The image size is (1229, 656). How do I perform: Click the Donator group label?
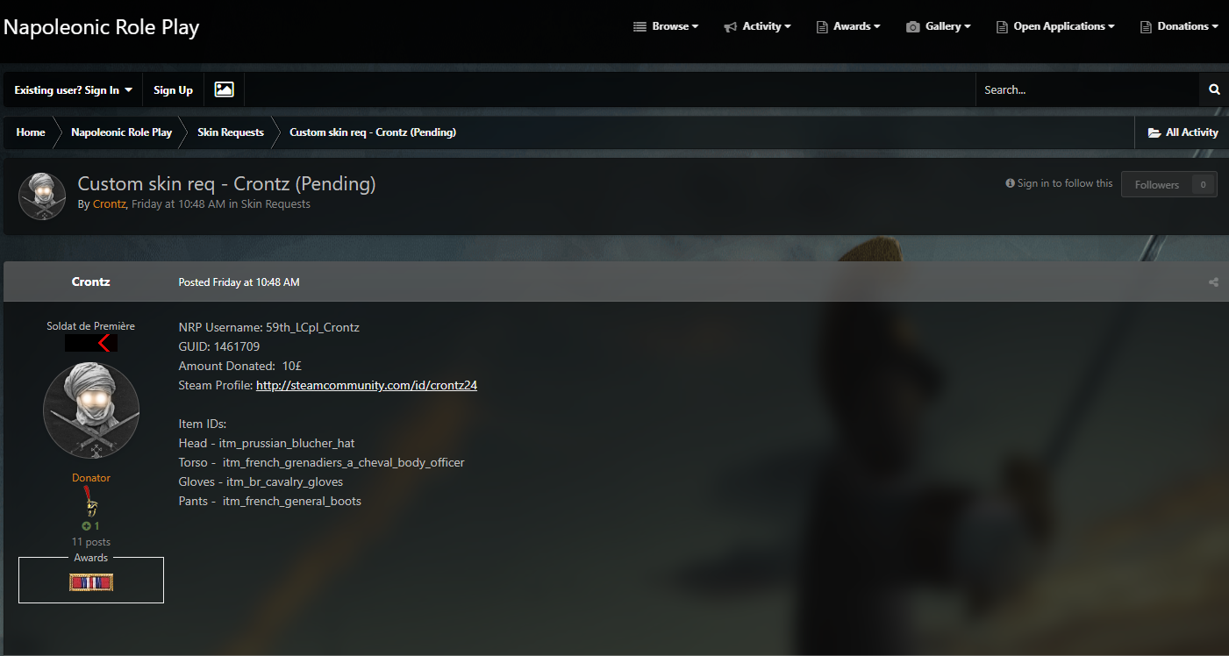(91, 478)
